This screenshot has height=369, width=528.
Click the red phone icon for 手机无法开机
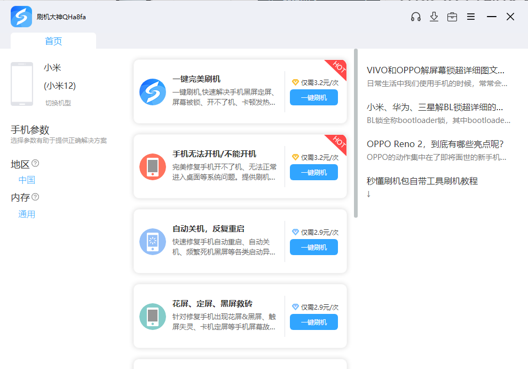pos(153,167)
